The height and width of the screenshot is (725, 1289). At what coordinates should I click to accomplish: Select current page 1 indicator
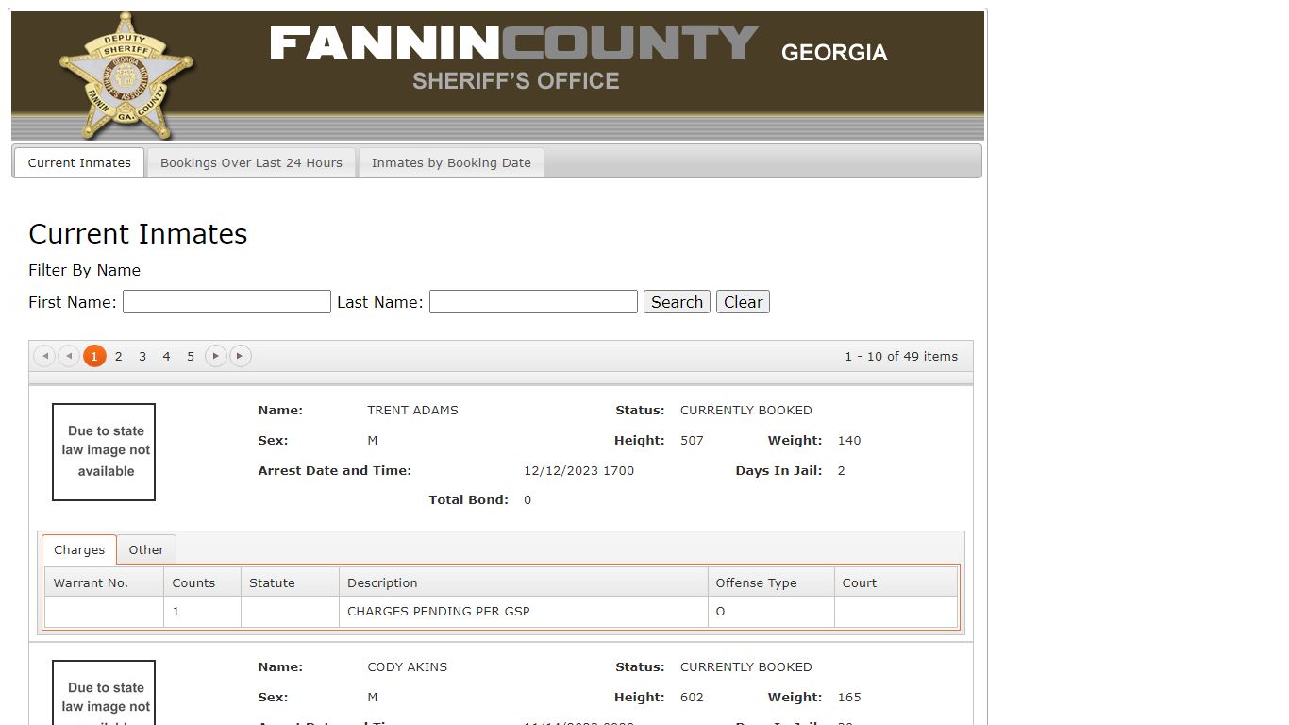(x=94, y=356)
